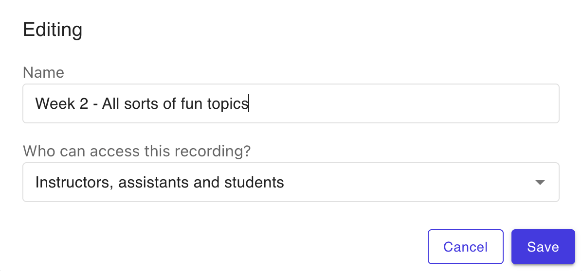
Task: Select the 'Instructors, assistants and students' combo box
Action: point(291,183)
